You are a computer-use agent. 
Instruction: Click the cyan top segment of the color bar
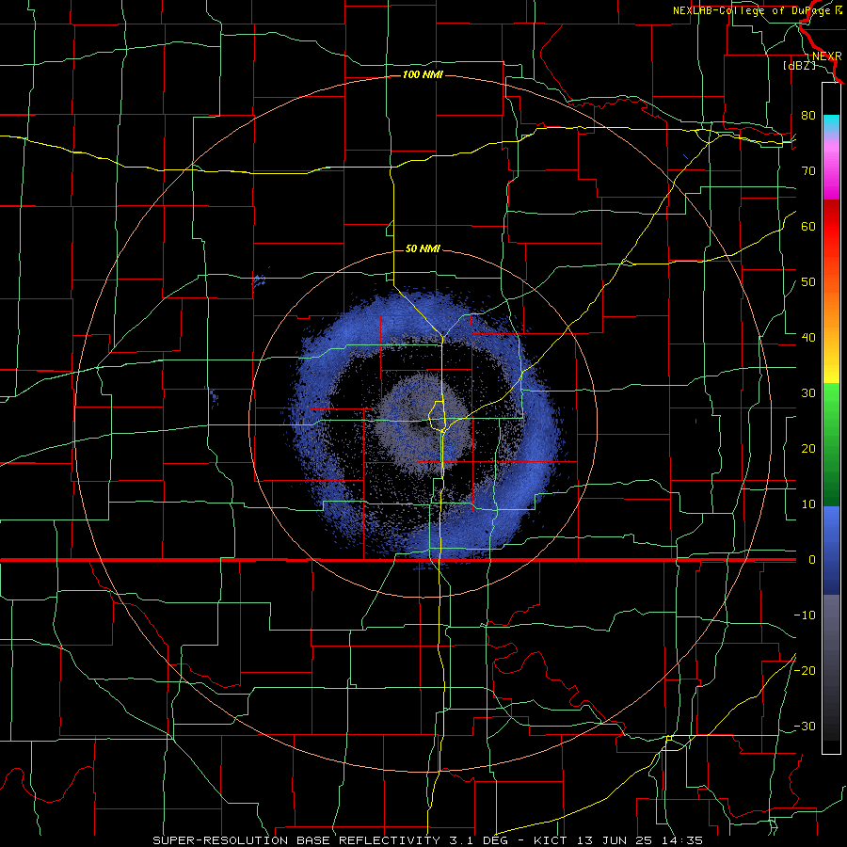[x=831, y=124]
